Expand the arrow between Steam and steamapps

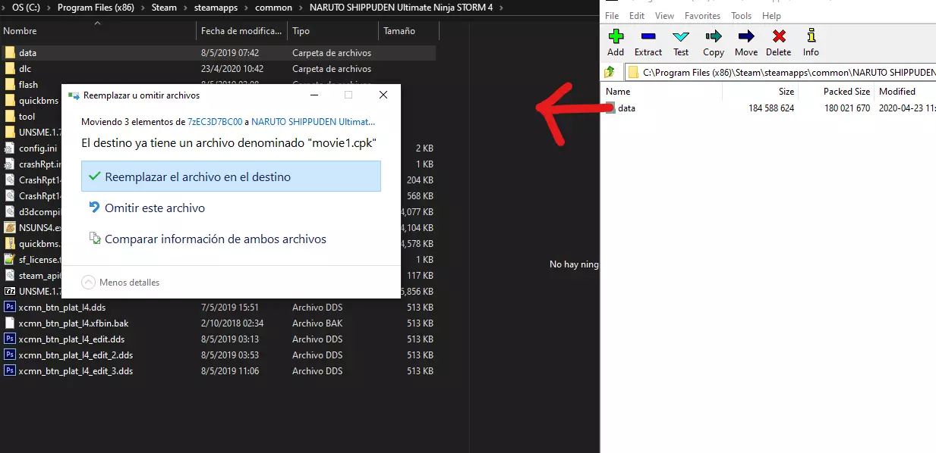[185, 8]
